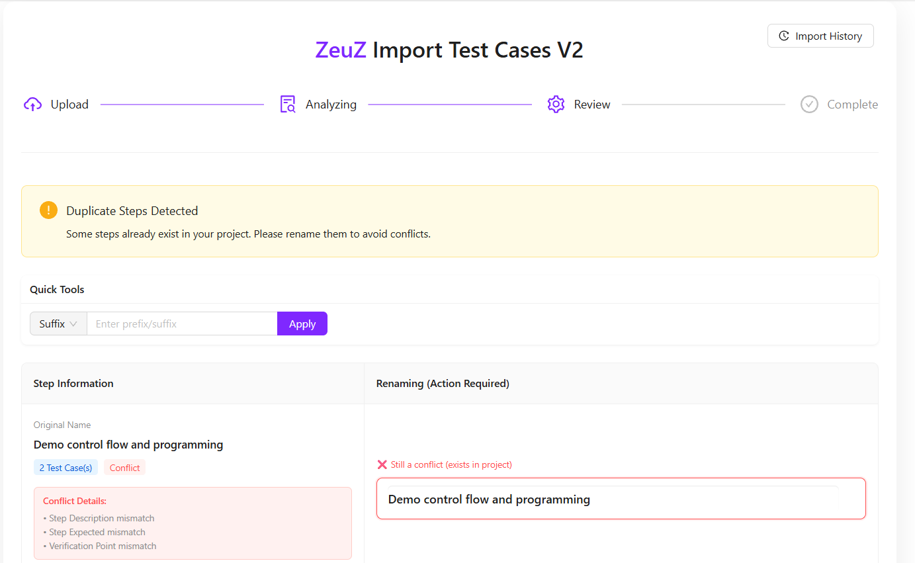Click the Suffix dropdown chevron arrow
915x563 pixels.
point(73,324)
